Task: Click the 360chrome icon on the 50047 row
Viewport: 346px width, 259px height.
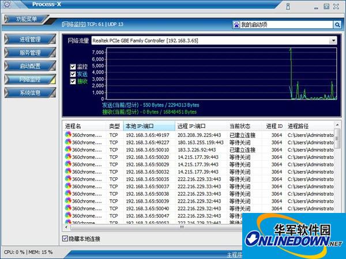Action: [x=68, y=215]
